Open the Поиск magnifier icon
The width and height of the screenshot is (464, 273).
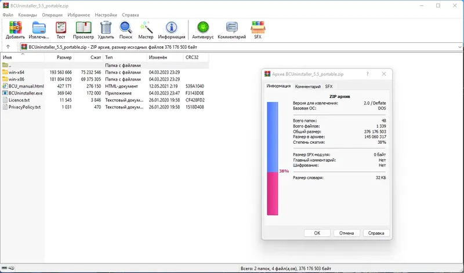126,30
